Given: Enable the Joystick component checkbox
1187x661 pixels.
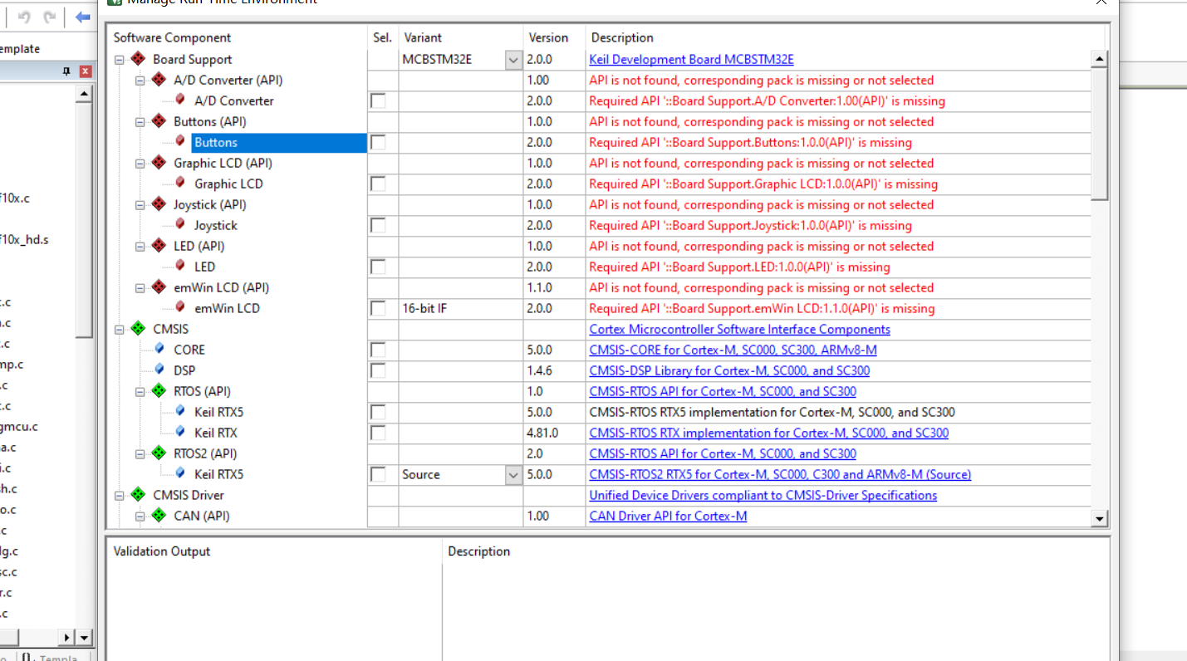Looking at the screenshot, I should 379,225.
